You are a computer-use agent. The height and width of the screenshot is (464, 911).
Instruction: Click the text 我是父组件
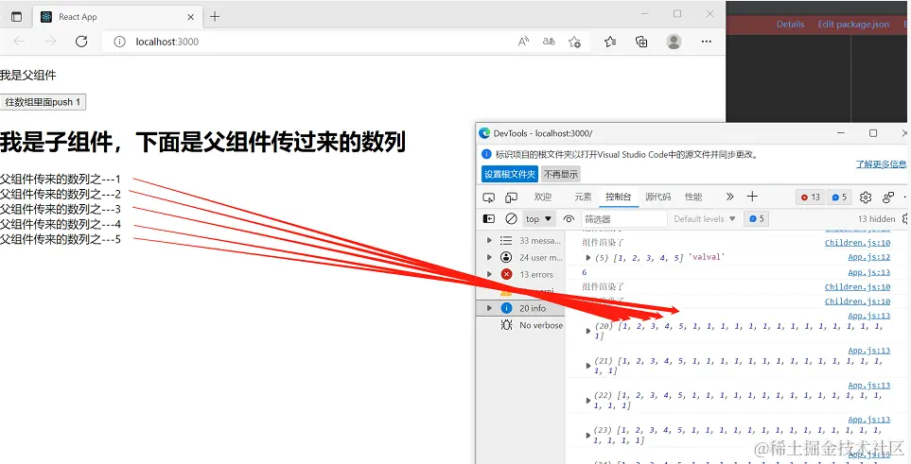click(x=27, y=76)
